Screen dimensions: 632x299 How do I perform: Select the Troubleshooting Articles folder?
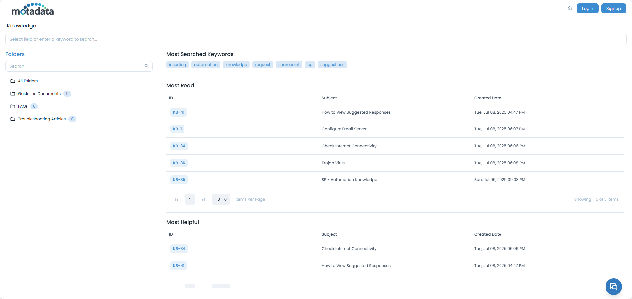(x=42, y=119)
